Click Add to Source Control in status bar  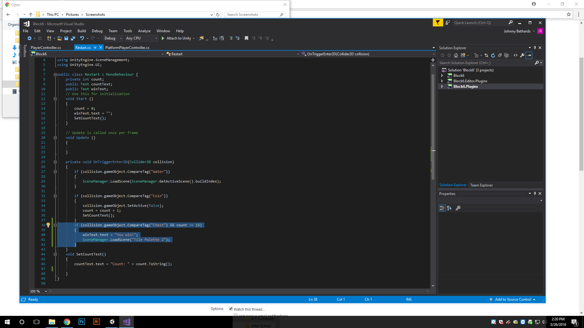(513, 299)
